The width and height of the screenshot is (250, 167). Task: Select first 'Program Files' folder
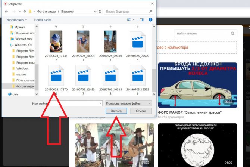point(23,51)
